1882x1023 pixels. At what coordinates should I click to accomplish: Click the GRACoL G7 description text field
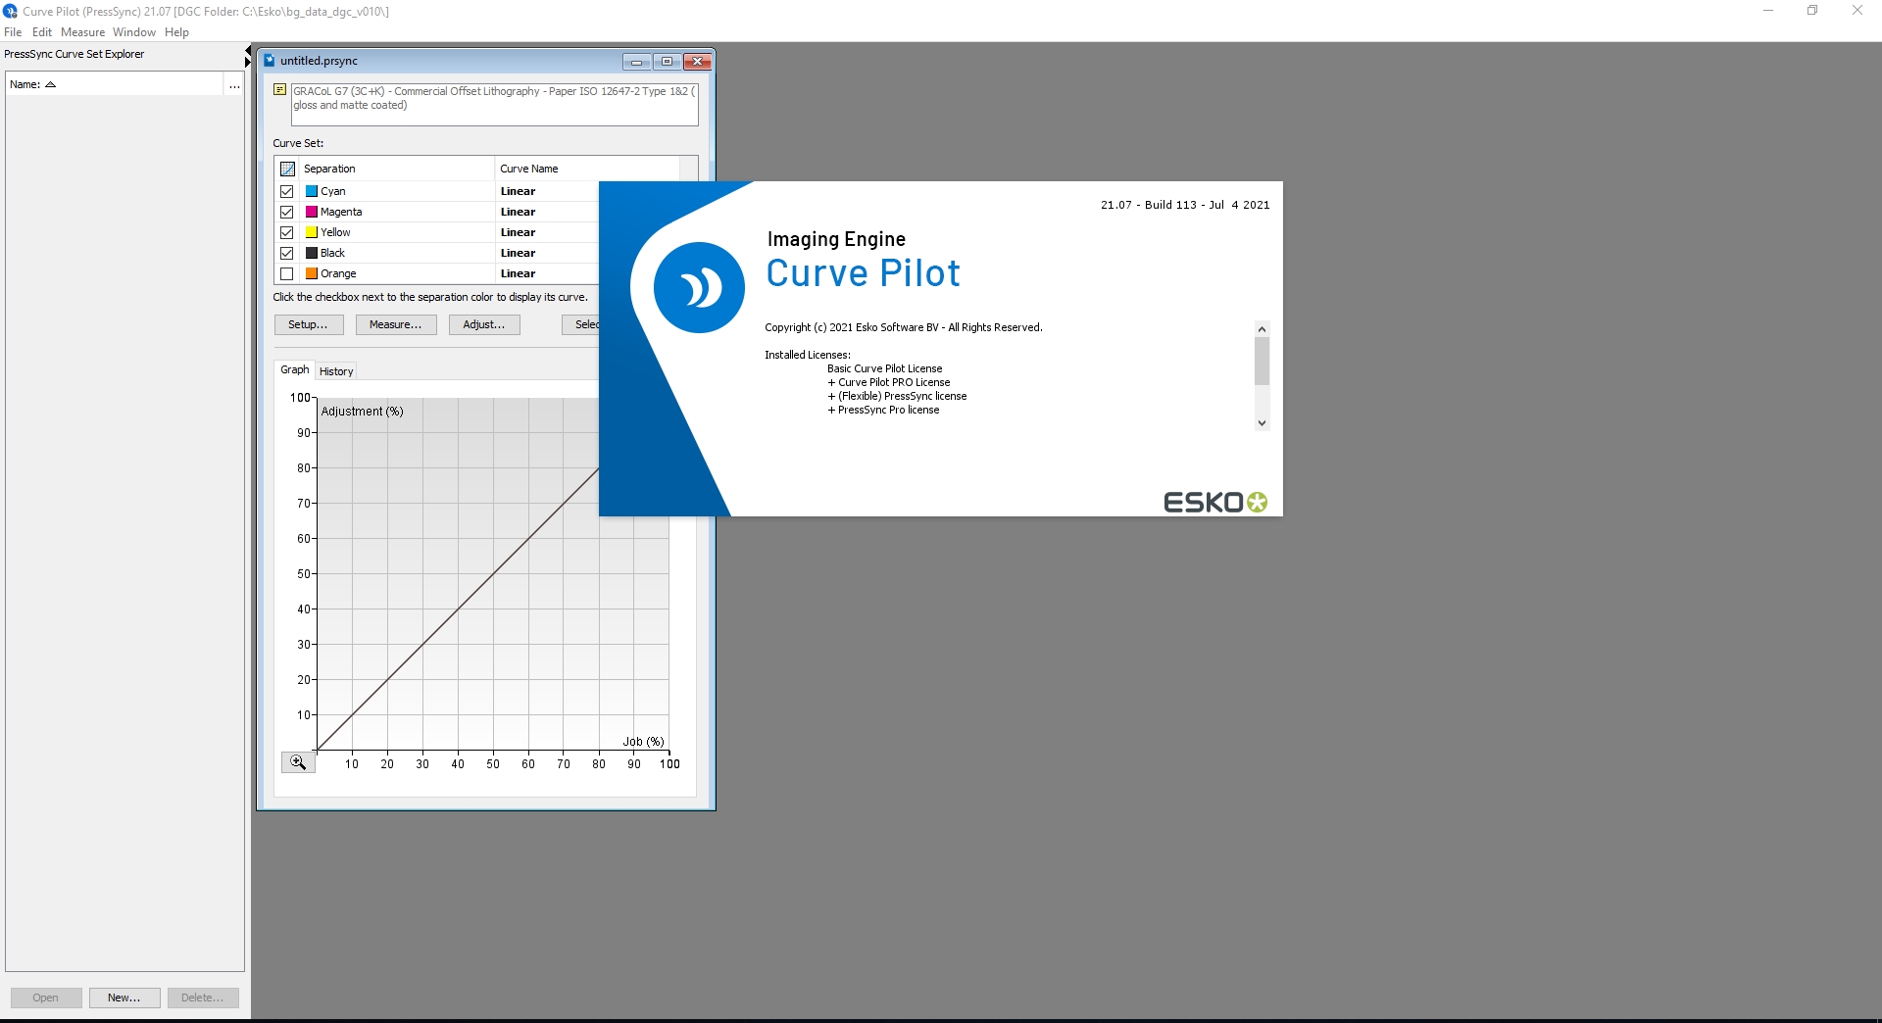(x=495, y=104)
